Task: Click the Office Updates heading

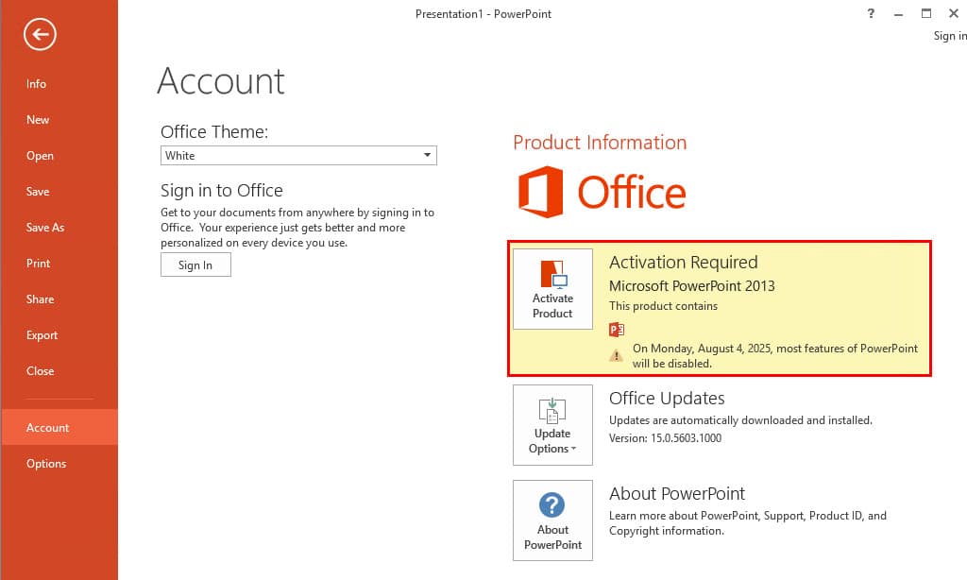Action: point(667,398)
